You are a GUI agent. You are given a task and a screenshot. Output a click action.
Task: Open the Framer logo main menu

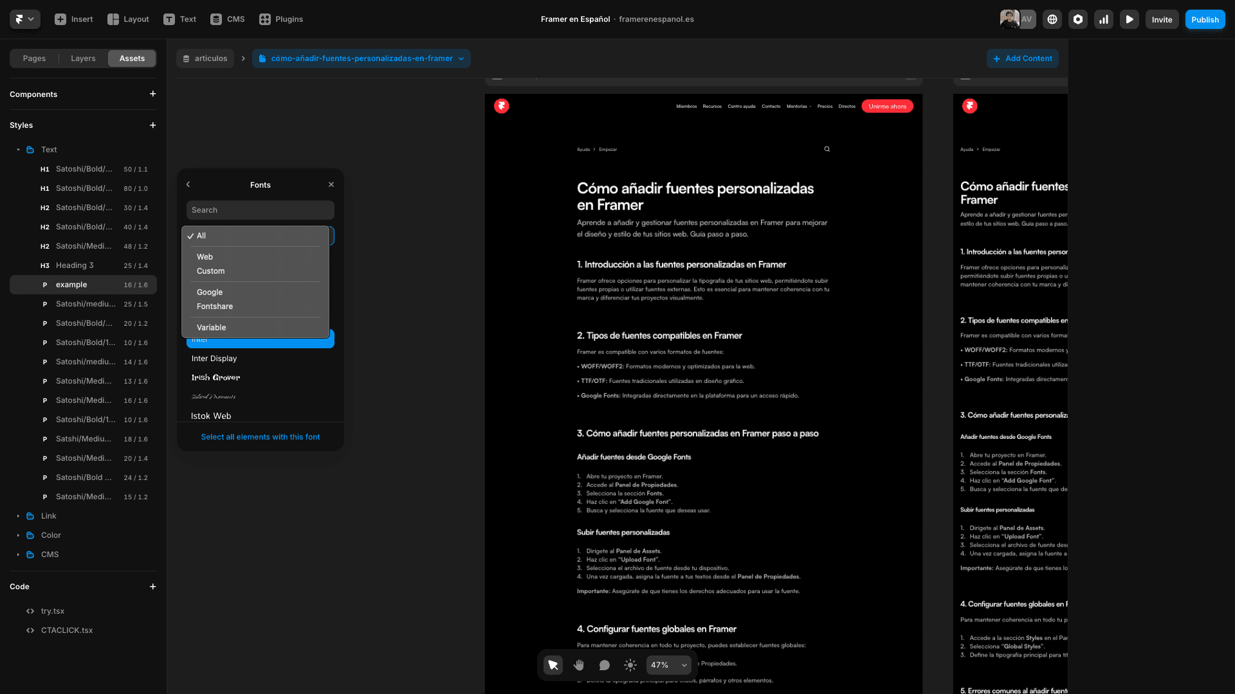(24, 19)
